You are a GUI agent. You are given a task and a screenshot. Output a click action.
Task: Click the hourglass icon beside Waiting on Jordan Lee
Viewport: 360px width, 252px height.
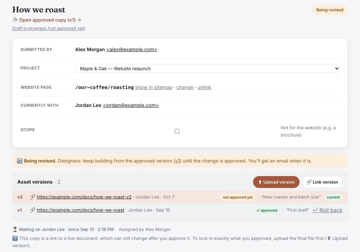click(x=15, y=229)
